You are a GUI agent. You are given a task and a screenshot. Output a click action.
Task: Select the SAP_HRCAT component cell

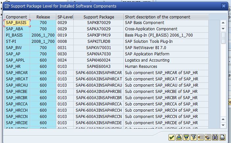pyautogui.click(x=17, y=79)
